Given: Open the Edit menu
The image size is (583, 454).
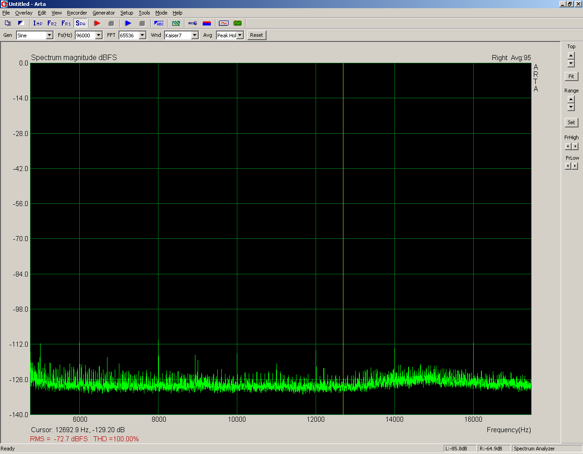Looking at the screenshot, I should [42, 13].
